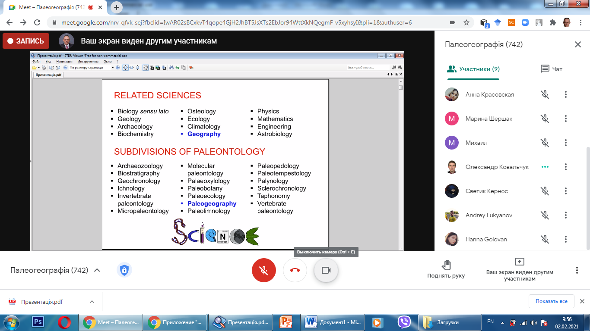
Task: Open the Zoom extension icon
Action: click(525, 22)
